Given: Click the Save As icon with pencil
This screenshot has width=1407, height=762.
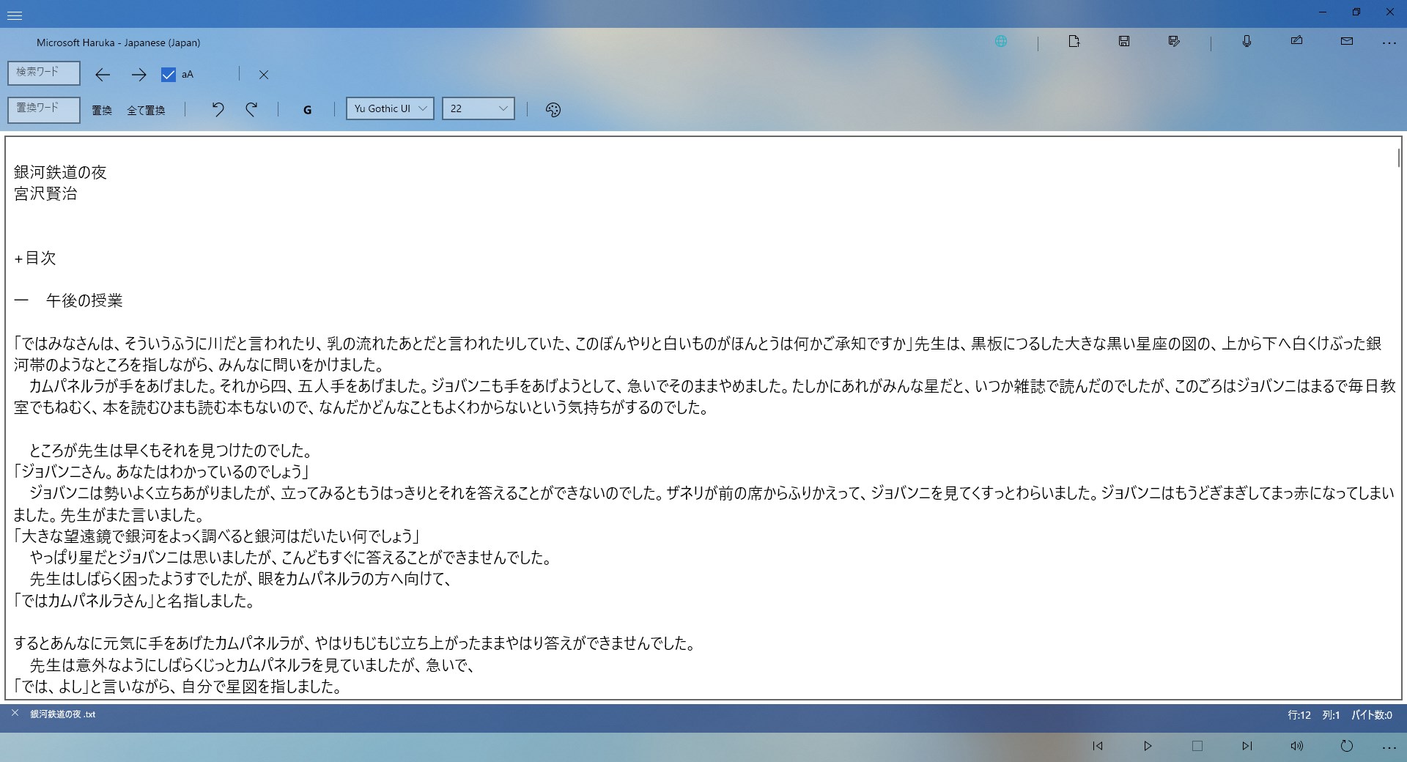Looking at the screenshot, I should [1174, 42].
